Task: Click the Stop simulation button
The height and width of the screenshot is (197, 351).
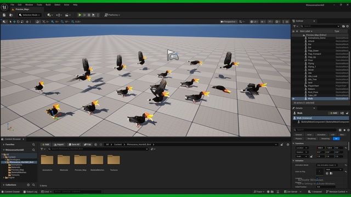Action: coord(89,15)
